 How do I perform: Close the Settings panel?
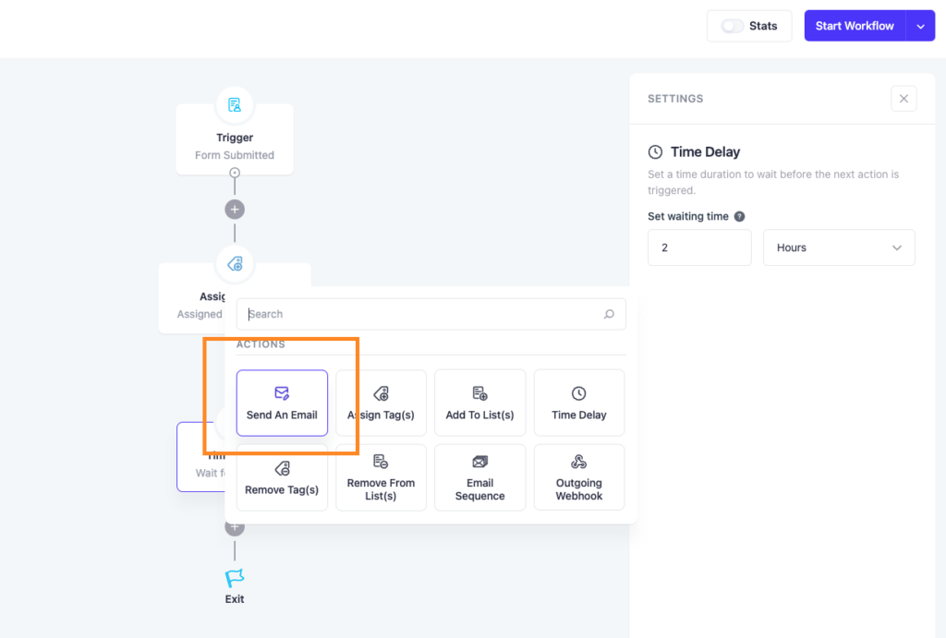pos(904,98)
